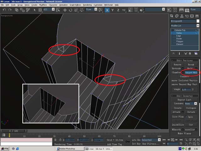Click the Collapse button
Image resolution: width=201 pixels, height=151 pixels.
[x=191, y=108]
